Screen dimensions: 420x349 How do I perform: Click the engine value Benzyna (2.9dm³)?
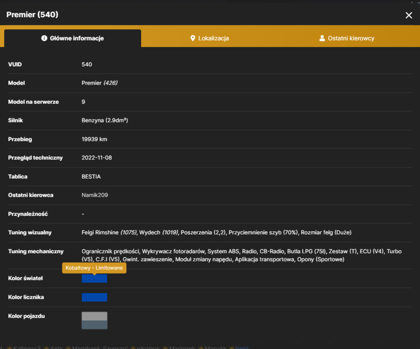tap(105, 121)
